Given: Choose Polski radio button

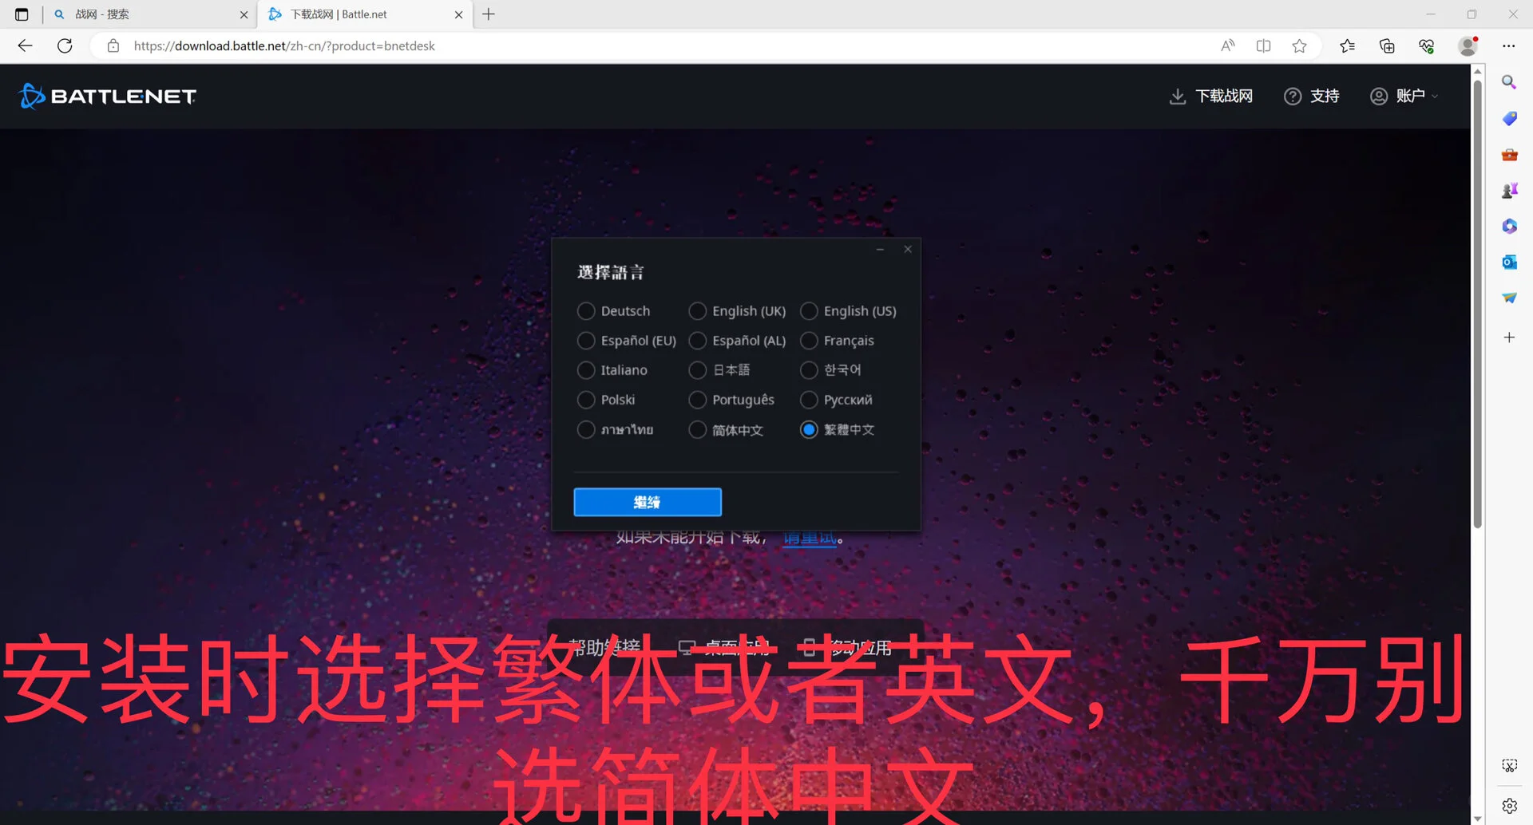Looking at the screenshot, I should [586, 400].
